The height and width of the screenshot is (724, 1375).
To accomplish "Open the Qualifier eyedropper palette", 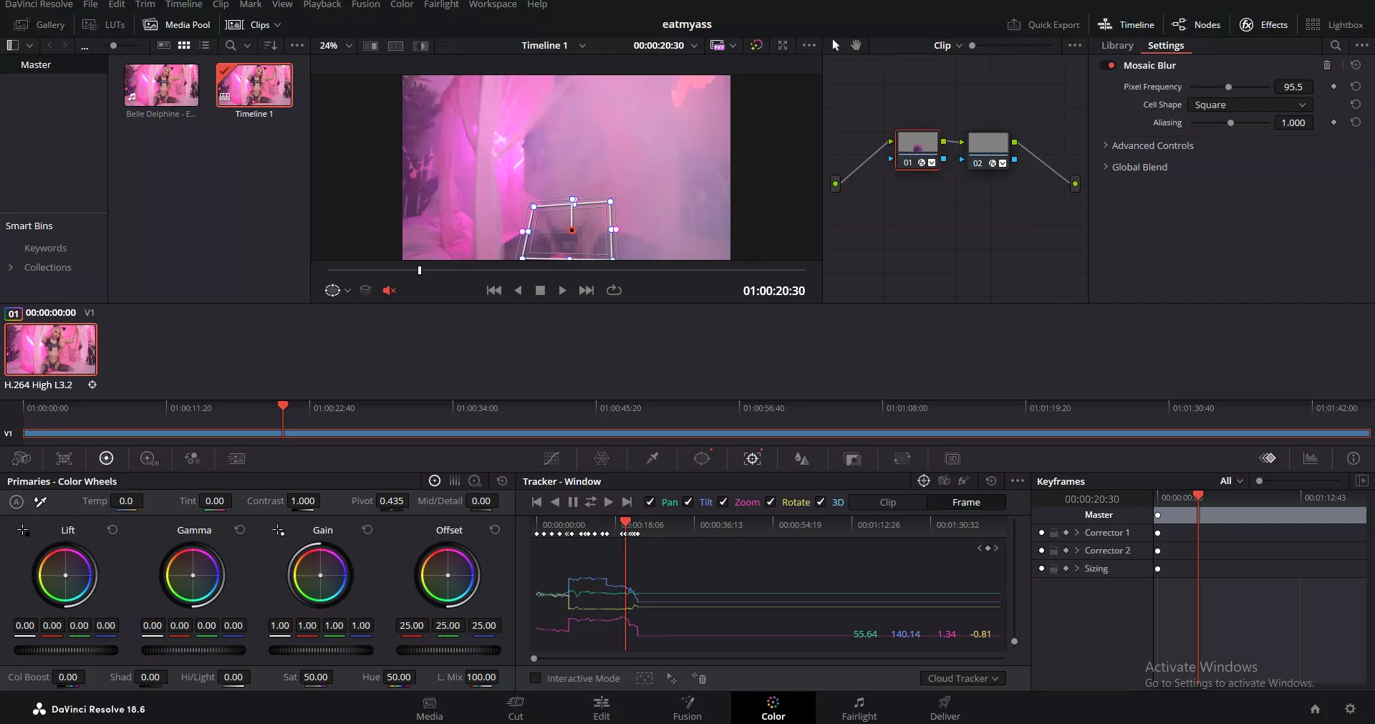I will [x=652, y=458].
